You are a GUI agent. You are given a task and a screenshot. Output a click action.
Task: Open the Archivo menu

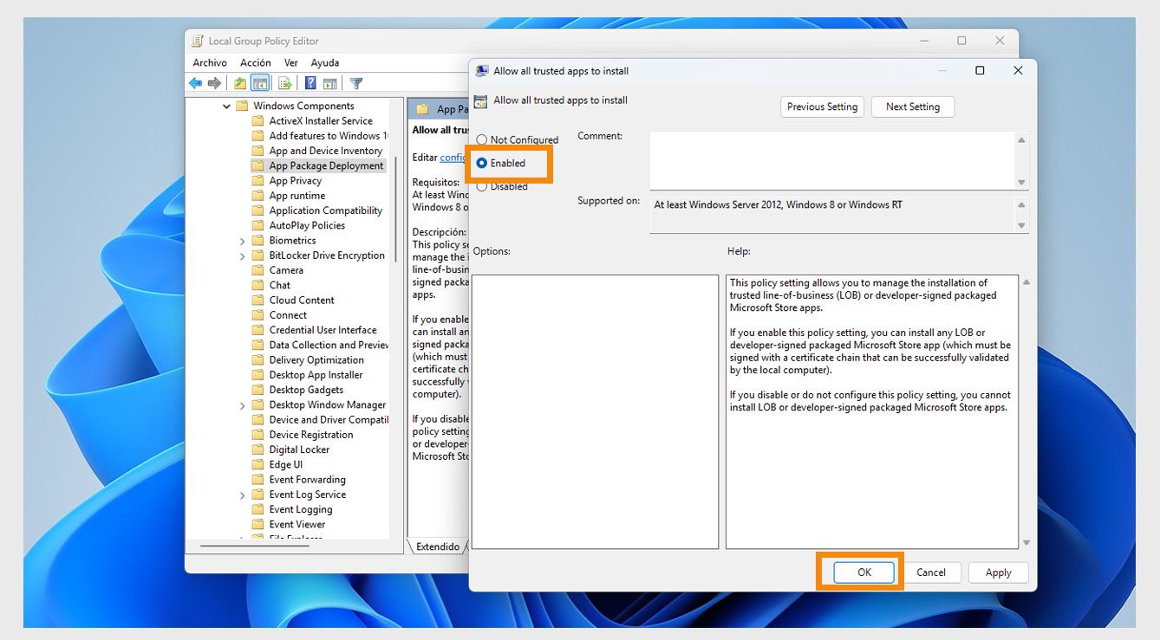210,62
